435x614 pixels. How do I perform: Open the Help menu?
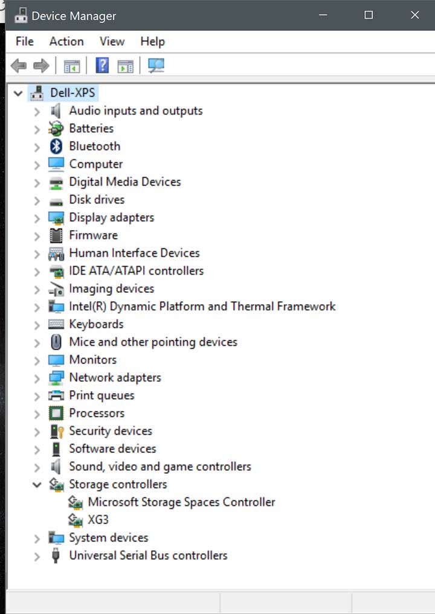[152, 41]
